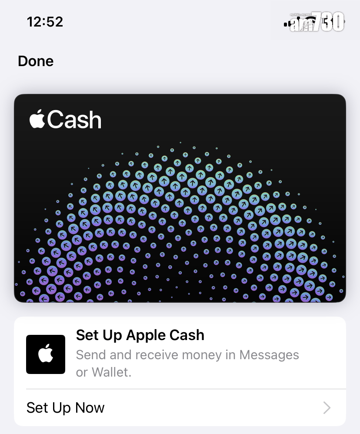Tap the Send and receive money description
Screen dimensions: 360x434
tap(187, 364)
